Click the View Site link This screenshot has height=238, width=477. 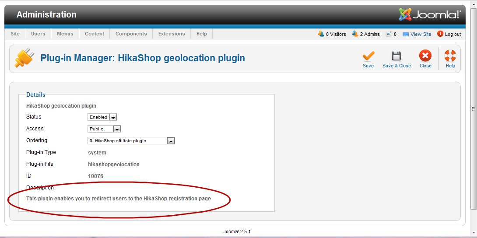click(421, 35)
